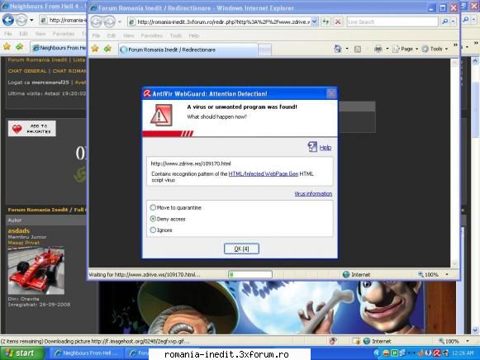Expand the address bar URL dropdown
480x360 pixels.
click(x=315, y=21)
